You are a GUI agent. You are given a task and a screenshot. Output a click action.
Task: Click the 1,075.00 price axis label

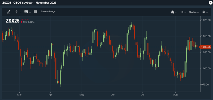click(206, 20)
